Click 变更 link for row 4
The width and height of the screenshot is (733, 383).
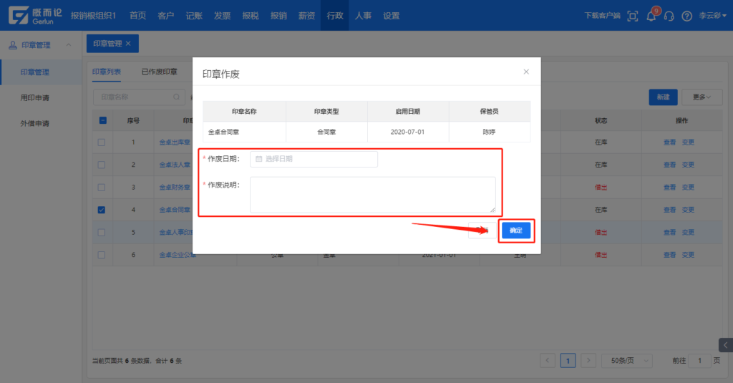(x=688, y=210)
